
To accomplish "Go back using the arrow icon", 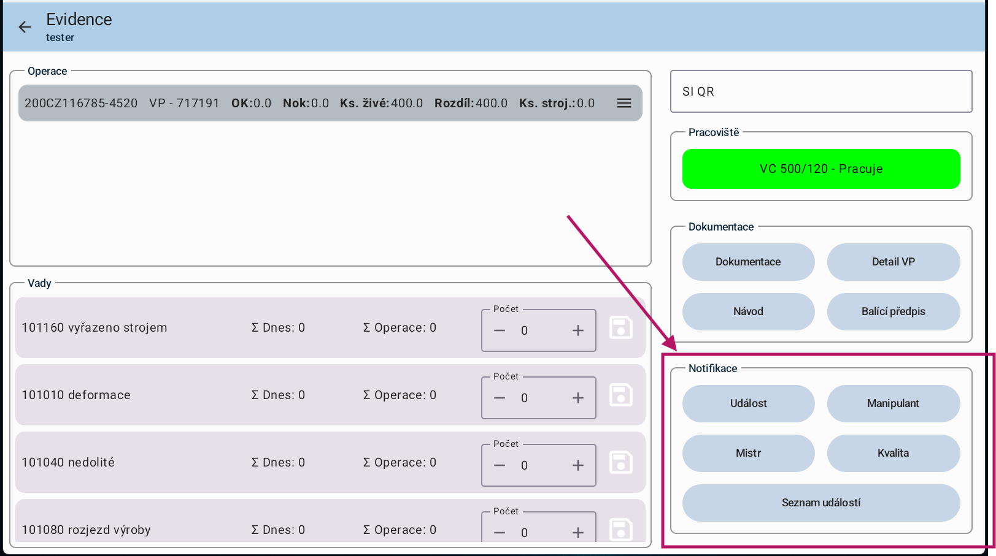I will point(25,27).
